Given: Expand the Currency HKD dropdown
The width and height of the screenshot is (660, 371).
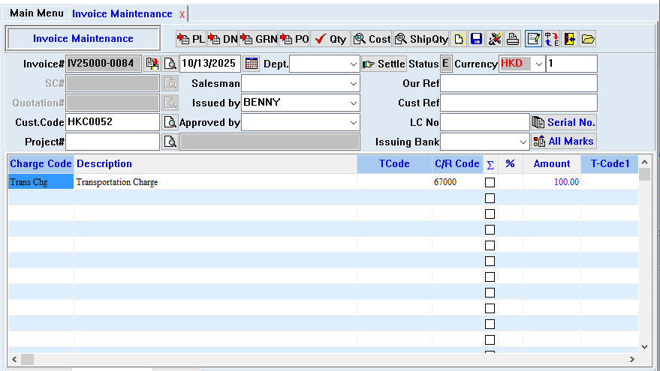Looking at the screenshot, I should click(538, 64).
